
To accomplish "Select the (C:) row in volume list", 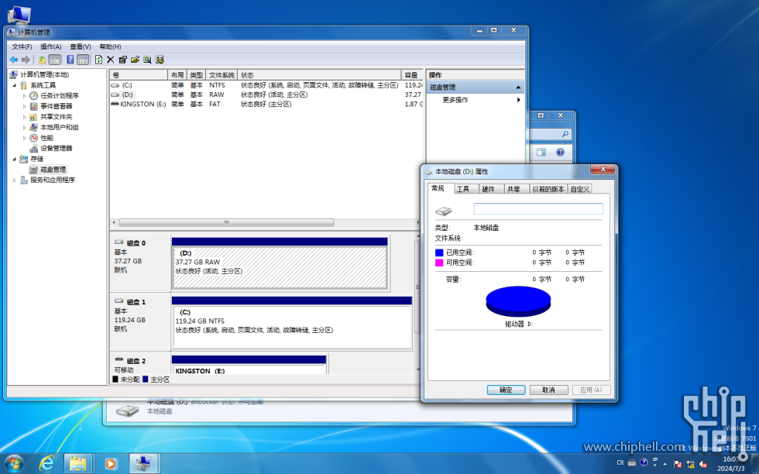I will [266, 85].
